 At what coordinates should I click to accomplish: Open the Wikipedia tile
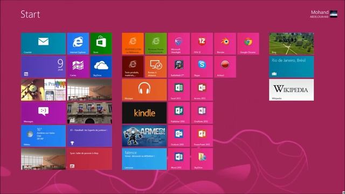pos(292,90)
